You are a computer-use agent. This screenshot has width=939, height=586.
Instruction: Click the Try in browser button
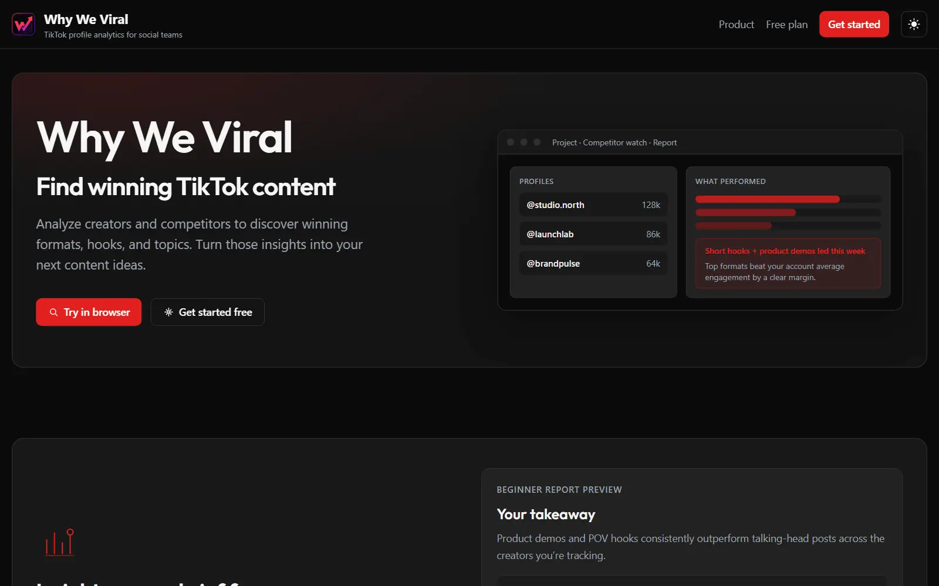coord(89,312)
